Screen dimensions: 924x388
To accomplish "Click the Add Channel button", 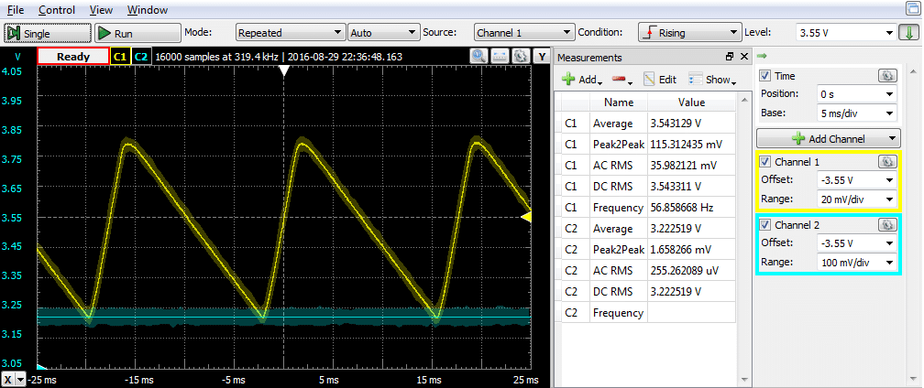I will point(829,139).
